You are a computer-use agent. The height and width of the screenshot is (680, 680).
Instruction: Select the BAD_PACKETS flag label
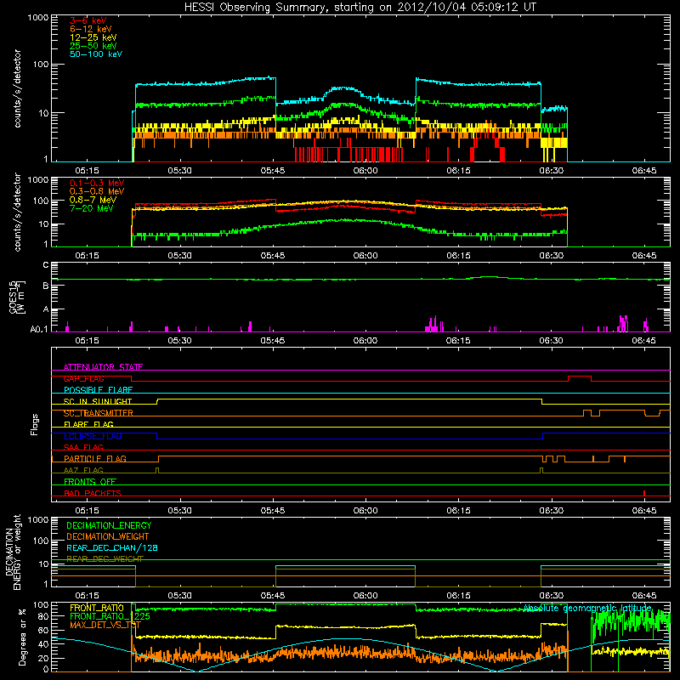coord(93,493)
